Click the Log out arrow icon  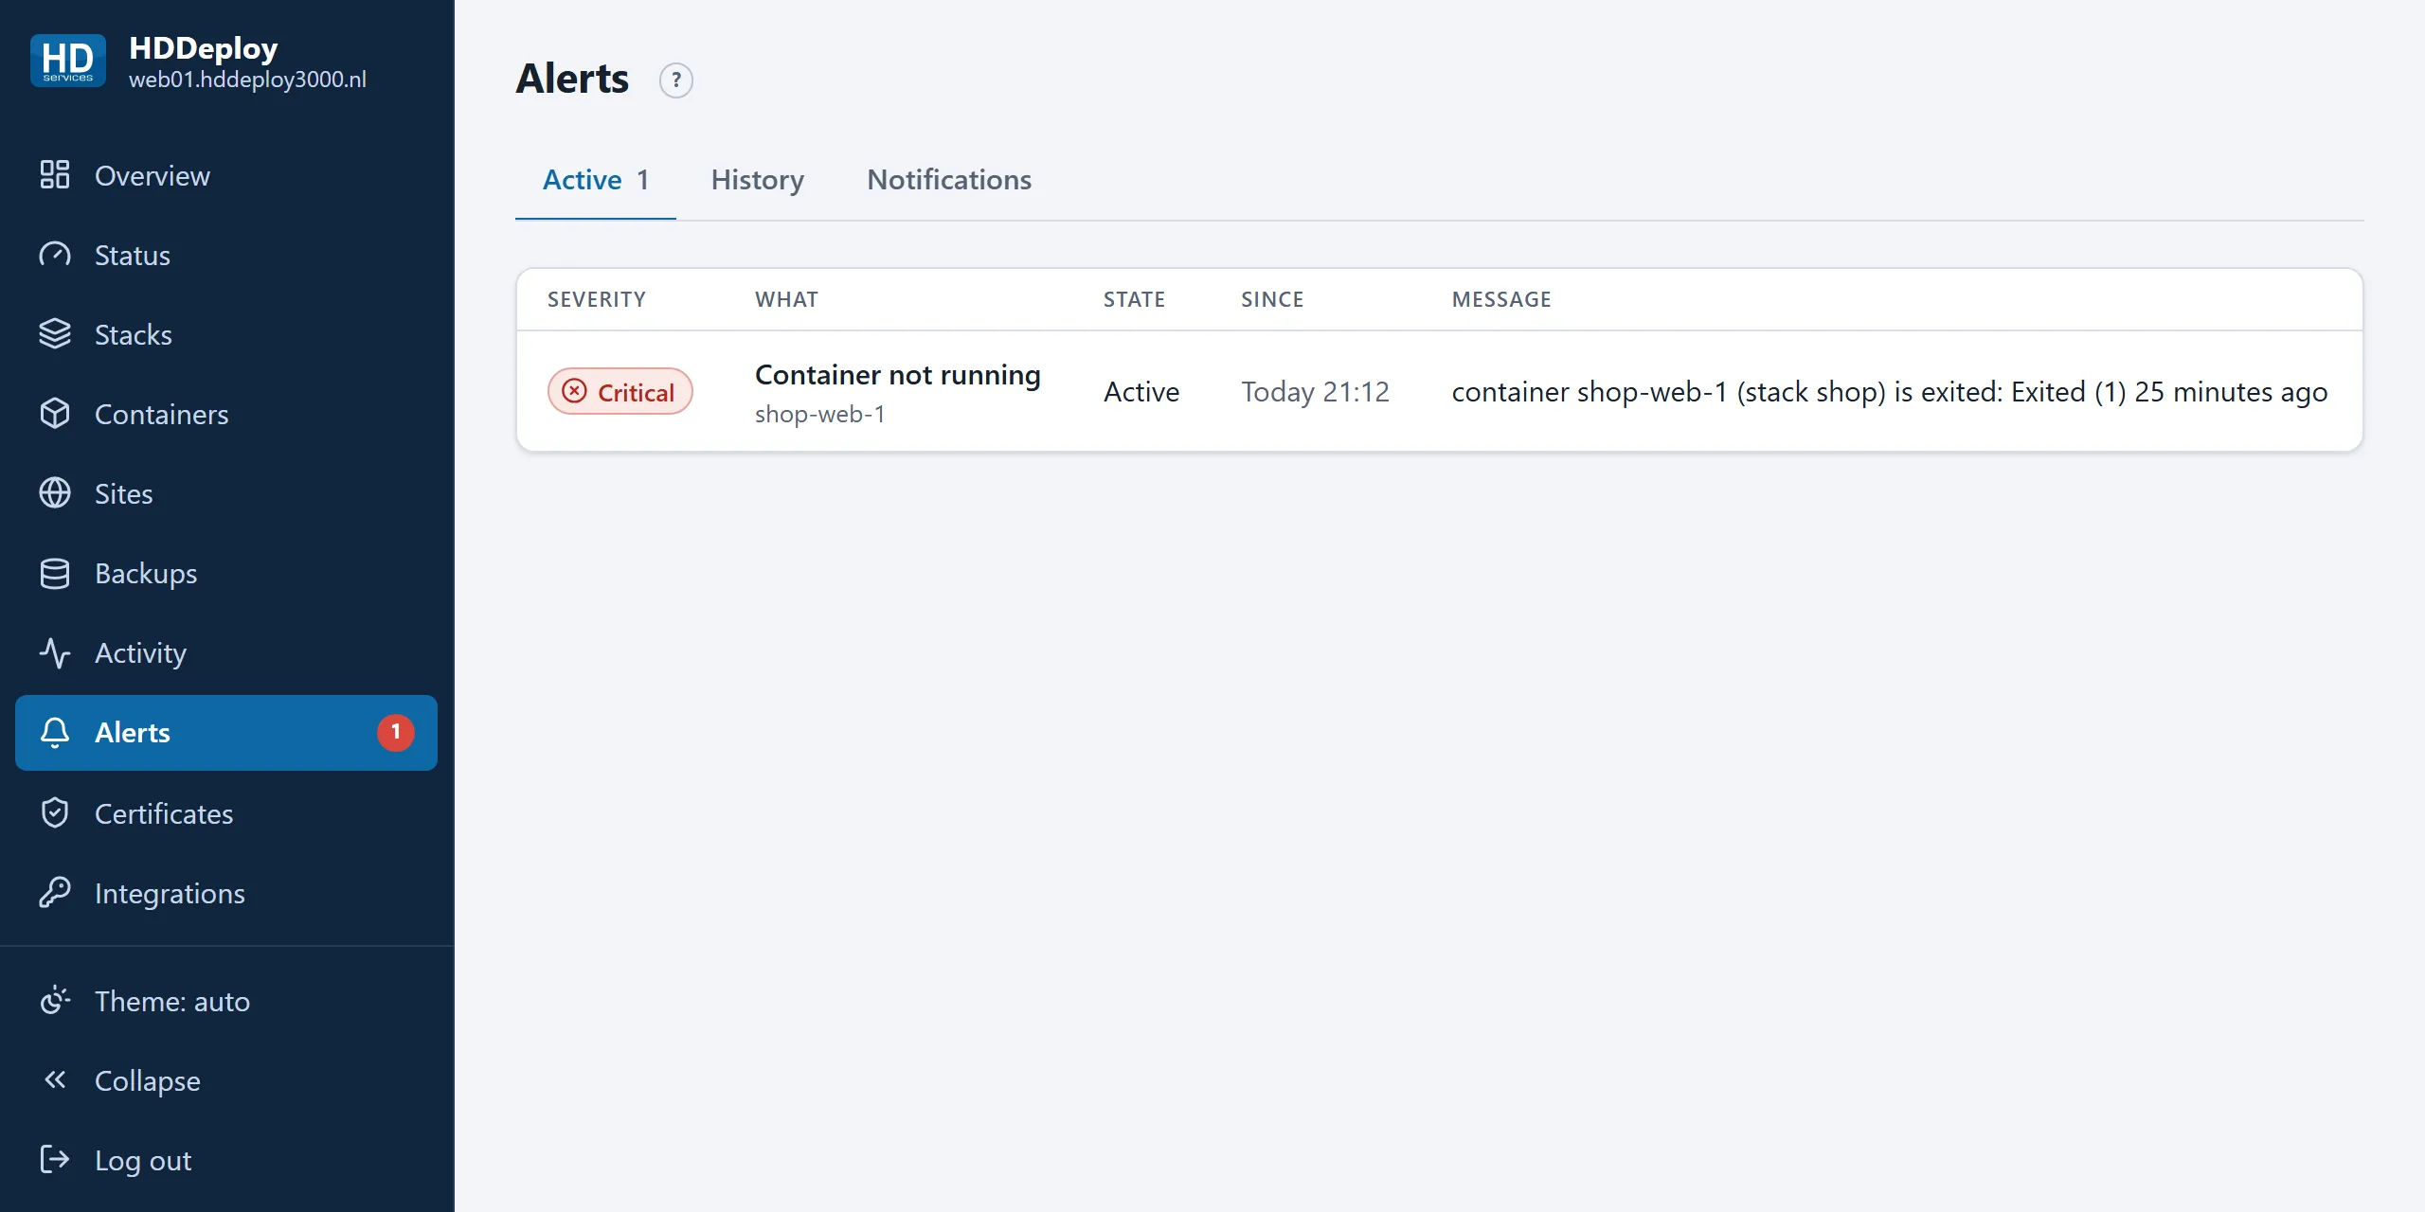55,1160
